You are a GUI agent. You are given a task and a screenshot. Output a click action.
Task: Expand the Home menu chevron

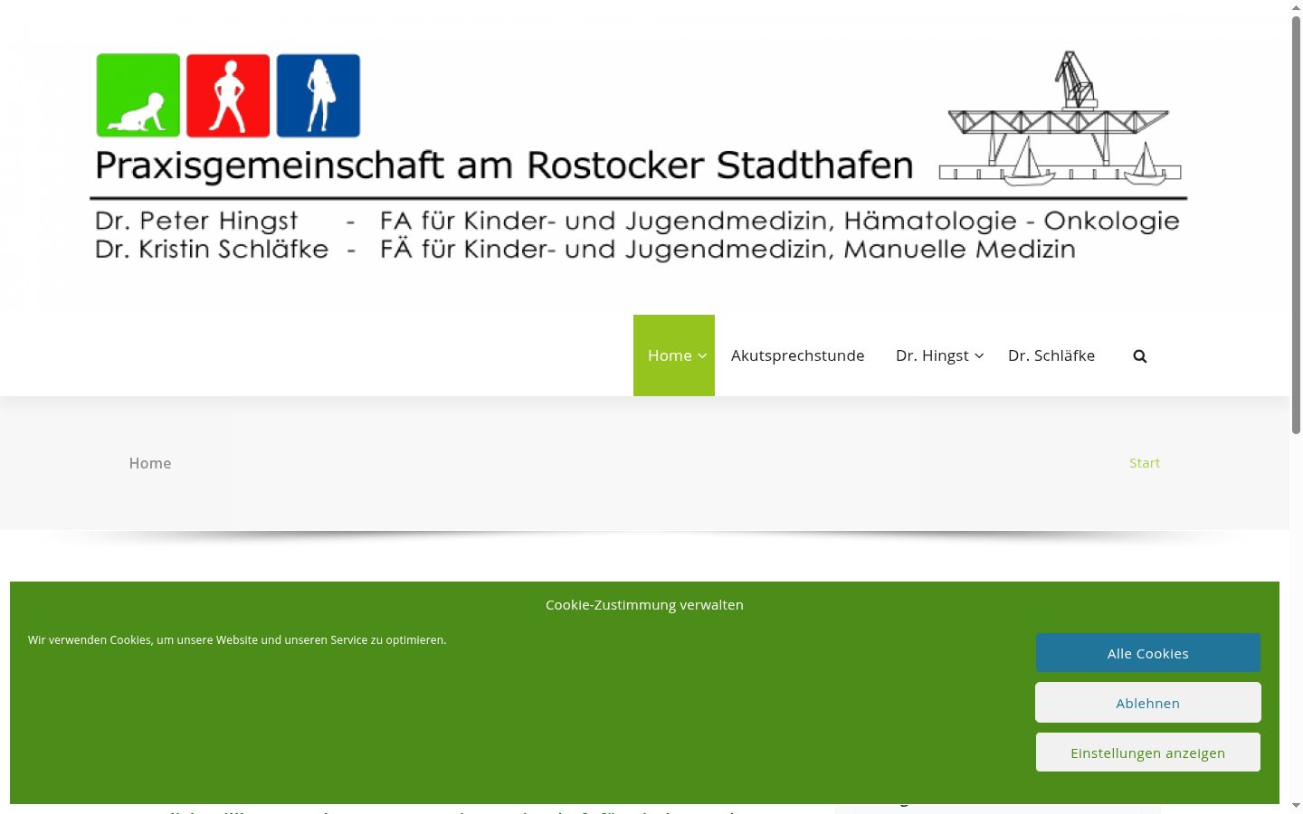coord(702,356)
